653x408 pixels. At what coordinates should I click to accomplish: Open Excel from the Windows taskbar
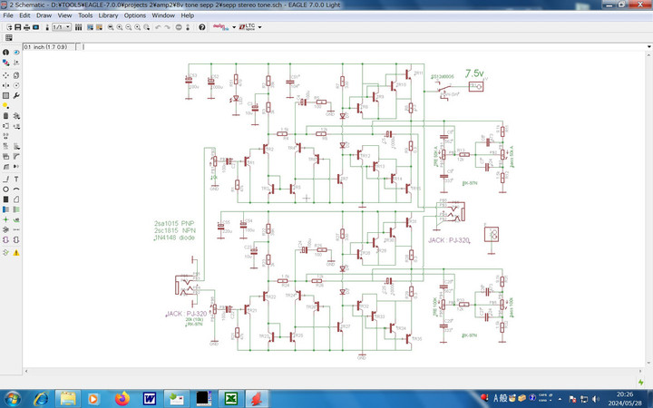tap(230, 398)
